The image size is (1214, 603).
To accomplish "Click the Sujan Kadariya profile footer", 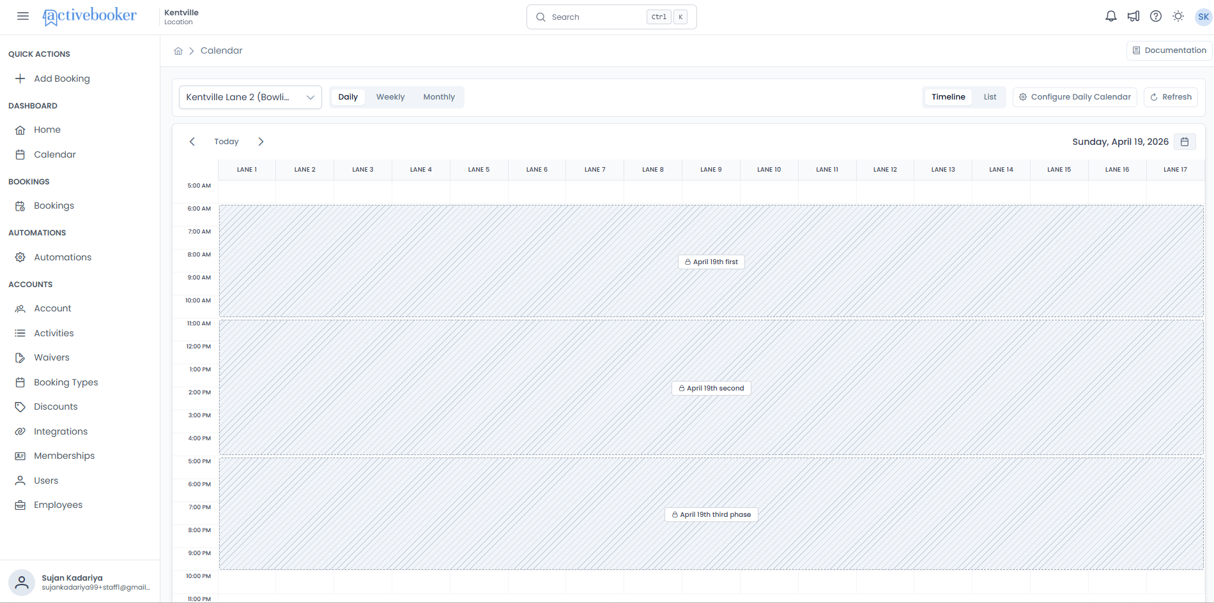I will (x=80, y=582).
